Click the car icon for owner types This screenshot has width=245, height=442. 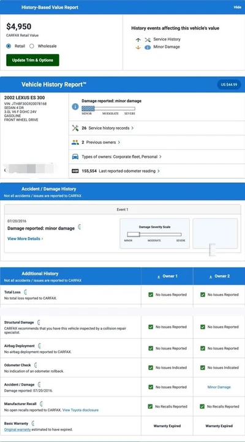pos(75,157)
